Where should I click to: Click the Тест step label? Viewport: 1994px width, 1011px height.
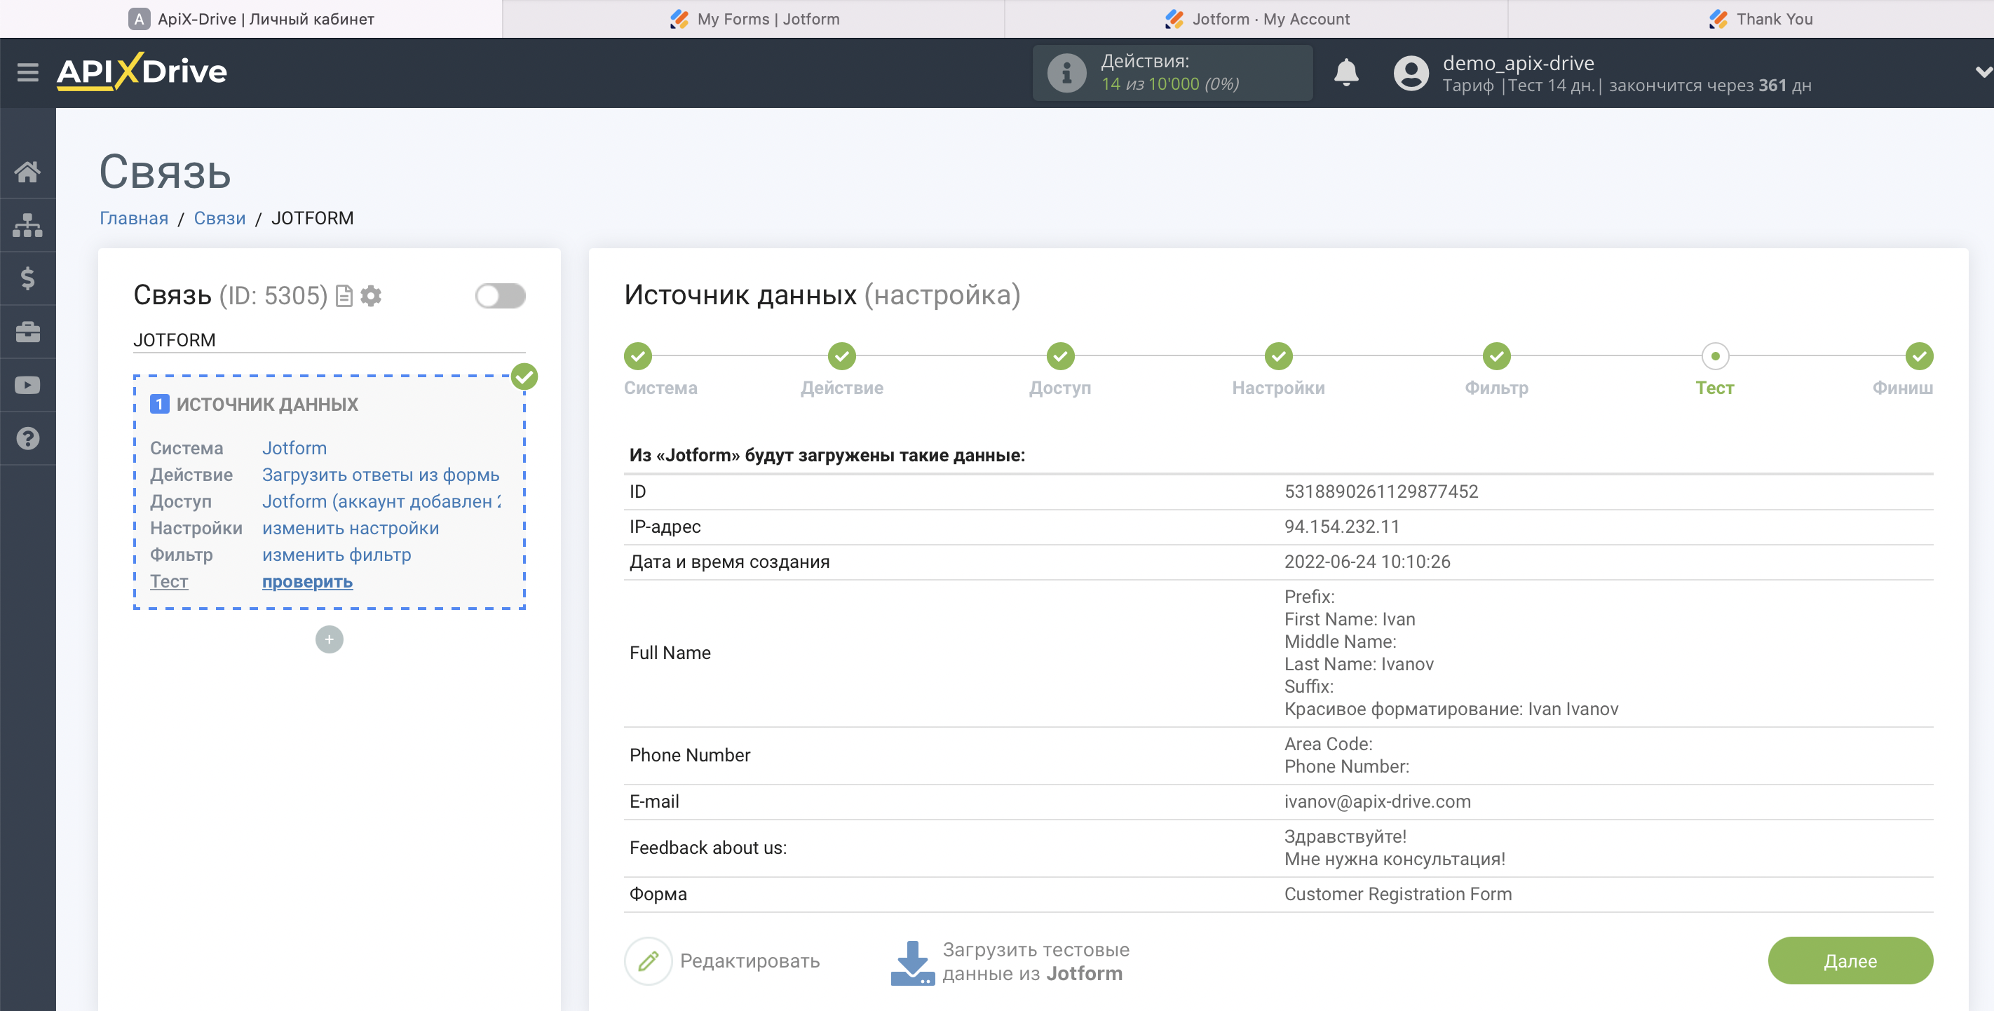pyautogui.click(x=1714, y=388)
